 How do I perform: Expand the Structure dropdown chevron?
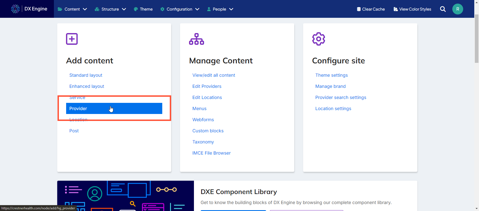pyautogui.click(x=124, y=9)
